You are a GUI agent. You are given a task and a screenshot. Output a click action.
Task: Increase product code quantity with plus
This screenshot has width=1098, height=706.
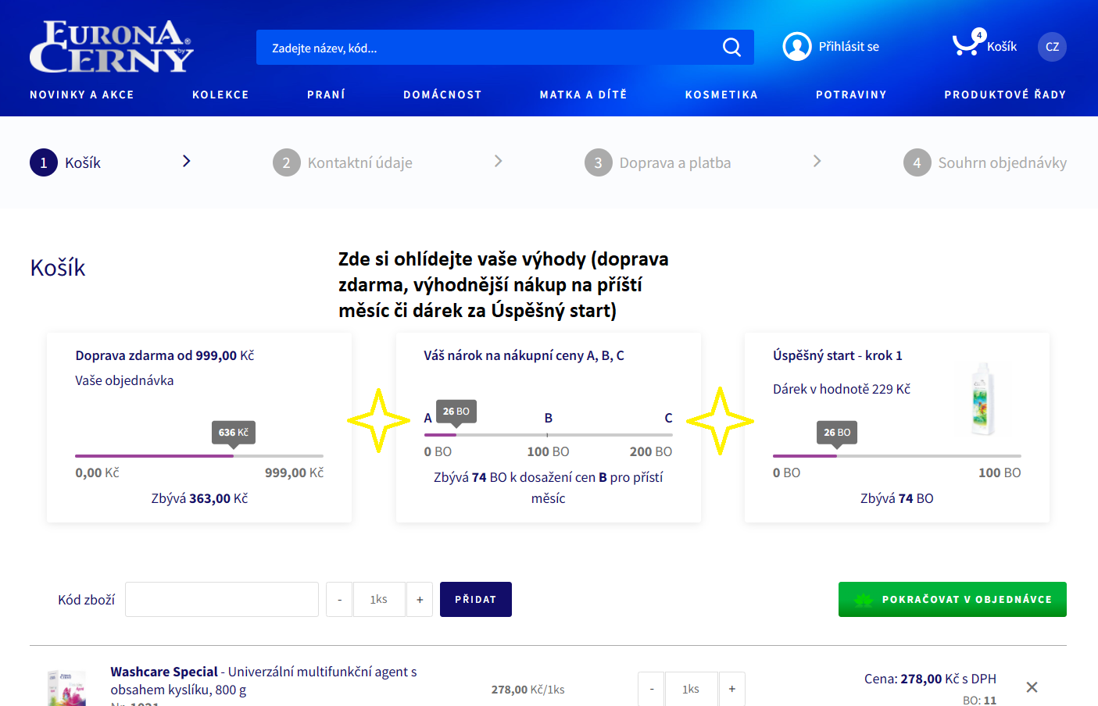click(420, 600)
